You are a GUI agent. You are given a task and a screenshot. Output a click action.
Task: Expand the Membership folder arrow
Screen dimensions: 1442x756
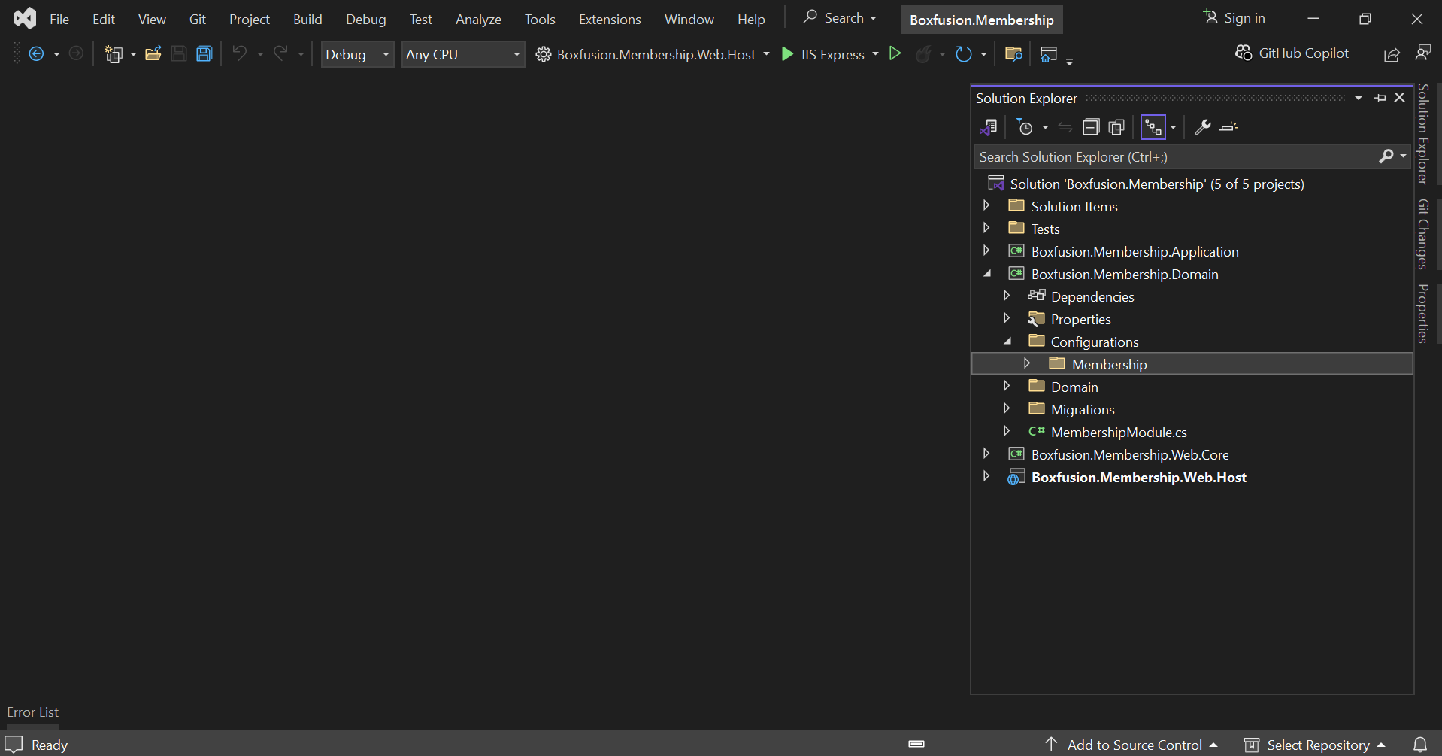[x=1027, y=363]
